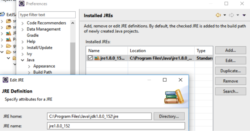This screenshot has width=250, height=131.
Task: Close the Preferences window
Action: (x=242, y=4)
